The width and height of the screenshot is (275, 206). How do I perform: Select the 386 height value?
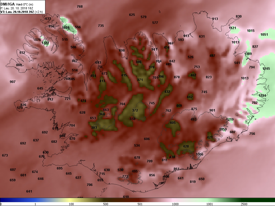tap(138, 62)
